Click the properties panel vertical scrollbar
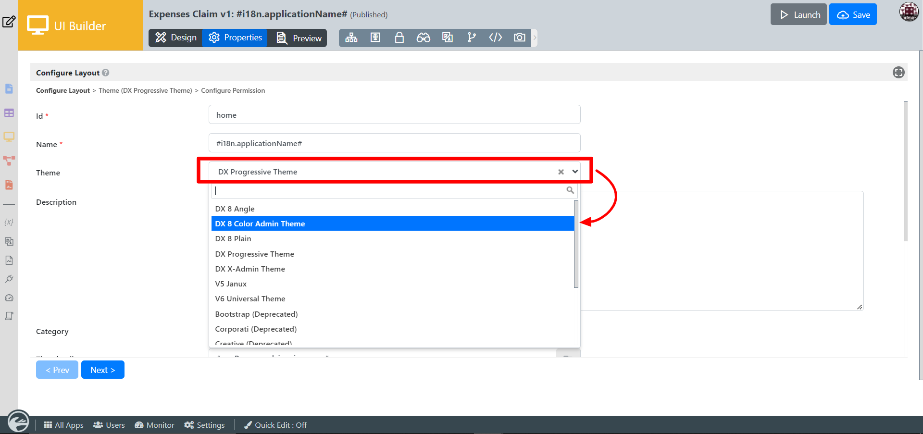Screen dimensions: 923x434 pos(906,171)
